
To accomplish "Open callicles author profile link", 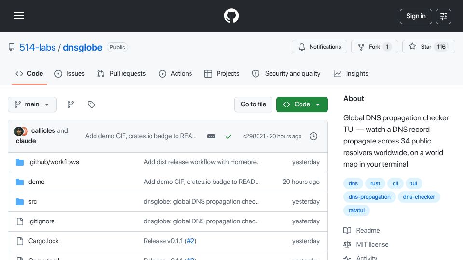I will (43, 130).
